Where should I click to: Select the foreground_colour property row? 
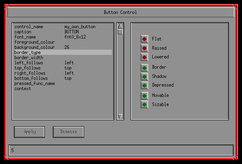click(x=63, y=42)
